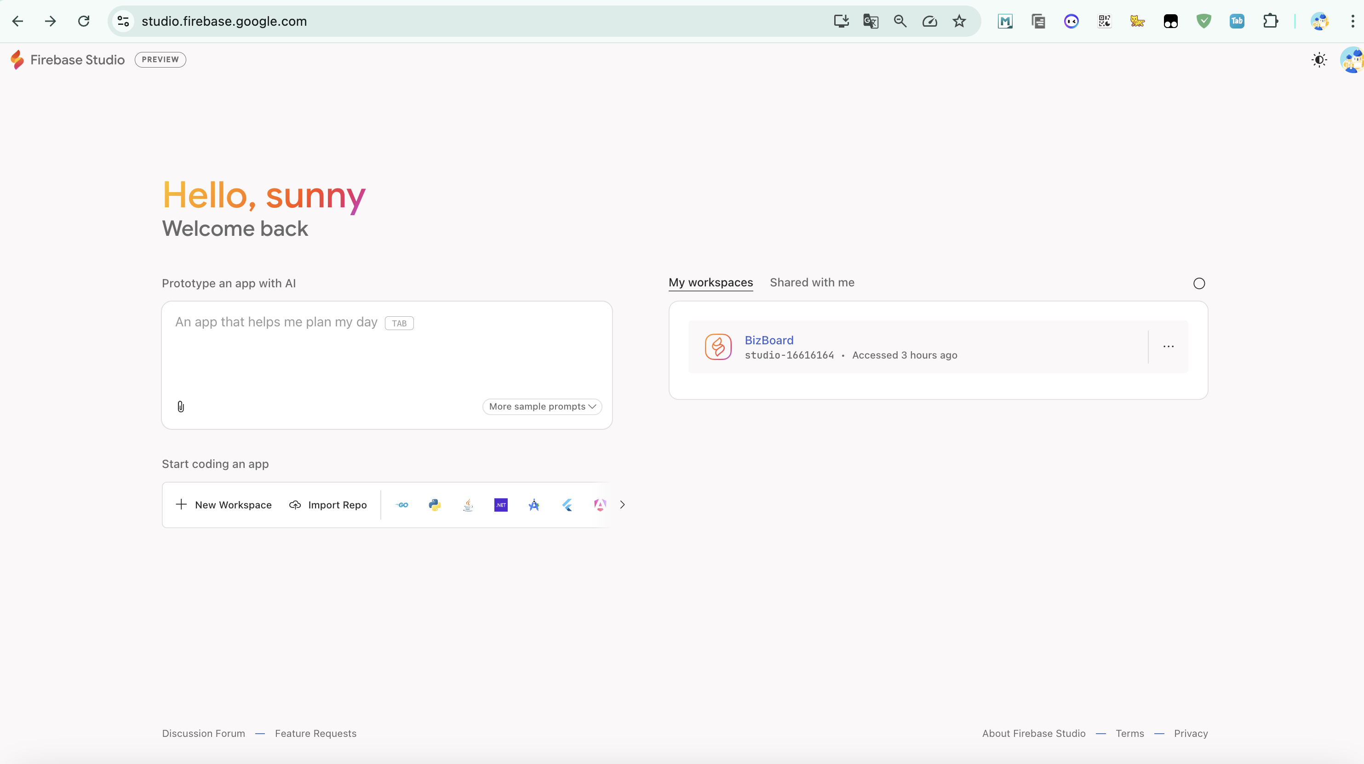Viewport: 1364px width, 764px height.
Task: Show more templates with the right chevron
Action: (x=622, y=505)
